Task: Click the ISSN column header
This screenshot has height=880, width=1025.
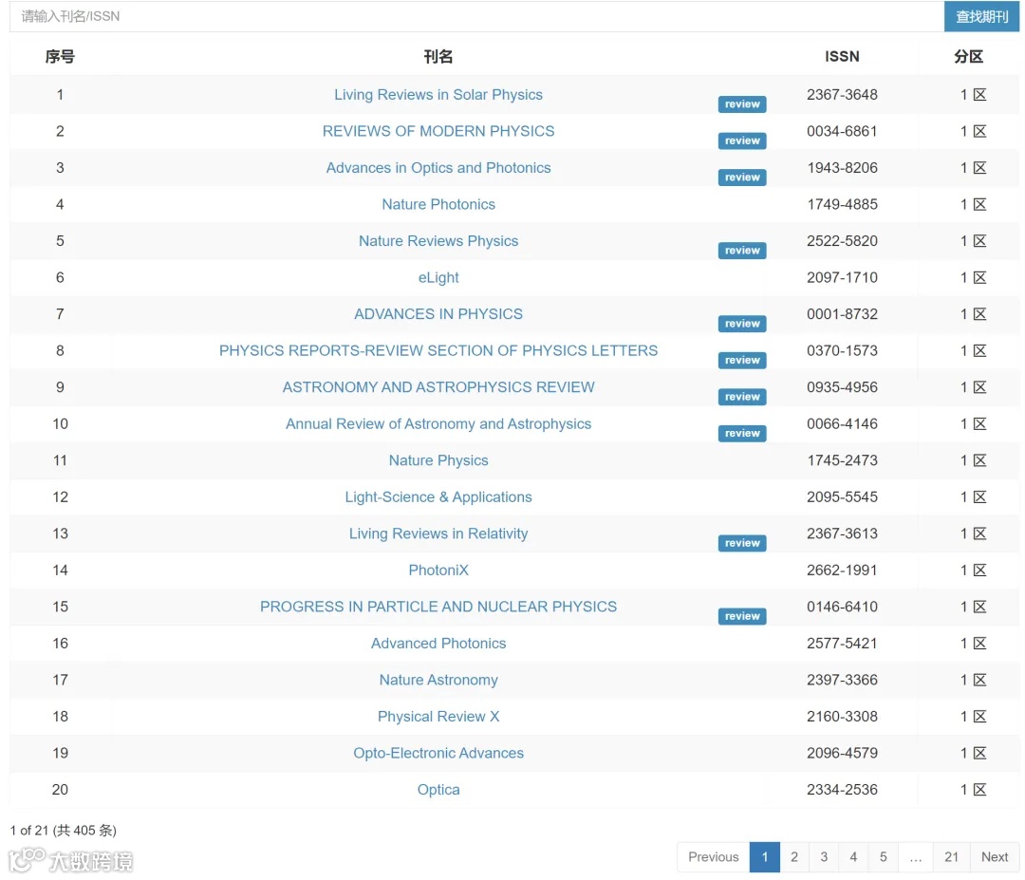Action: tap(842, 57)
